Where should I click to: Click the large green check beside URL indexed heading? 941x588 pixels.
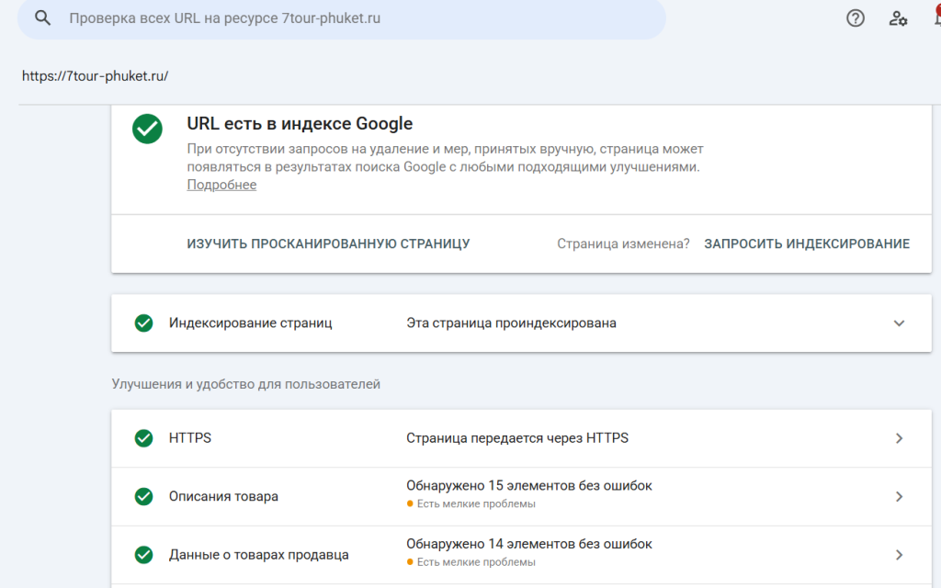coord(147,129)
